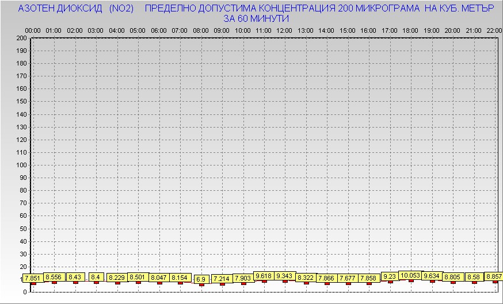
Task: Select the 7.851 label at 00:00
Action: pyautogui.click(x=33, y=278)
